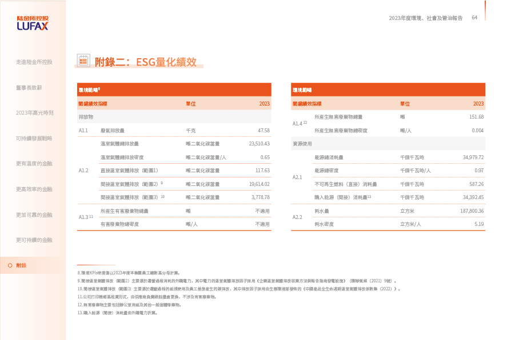Click the appendix list icon beside the title
The width and height of the screenshot is (511, 340).
tap(83, 60)
